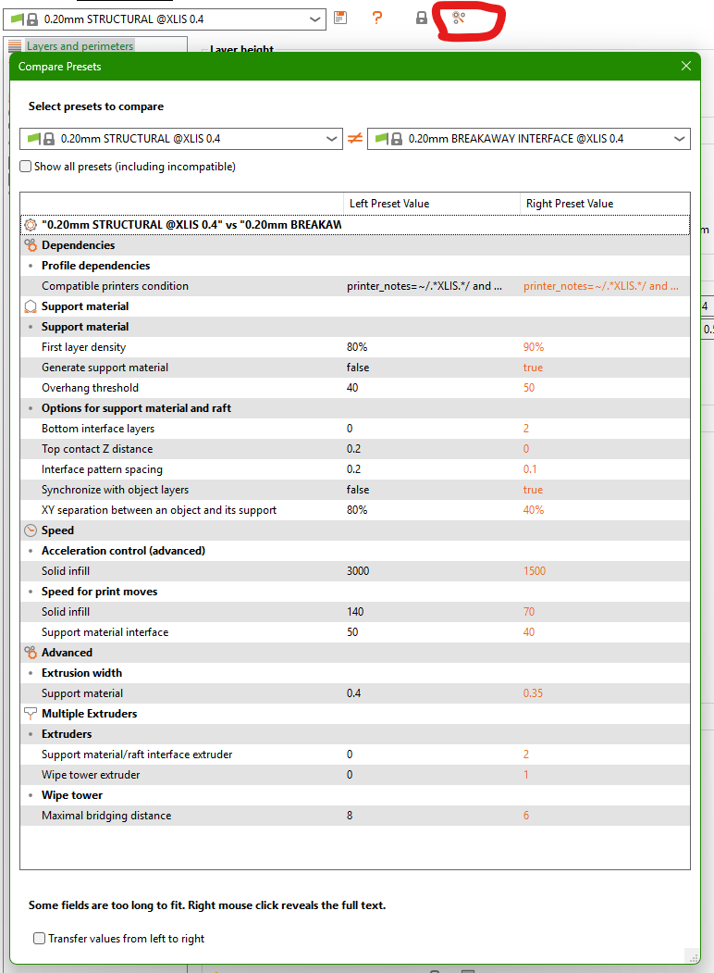This screenshot has height=973, width=714.
Task: Click the left value 140 for Solid infill speed
Action: tap(355, 612)
